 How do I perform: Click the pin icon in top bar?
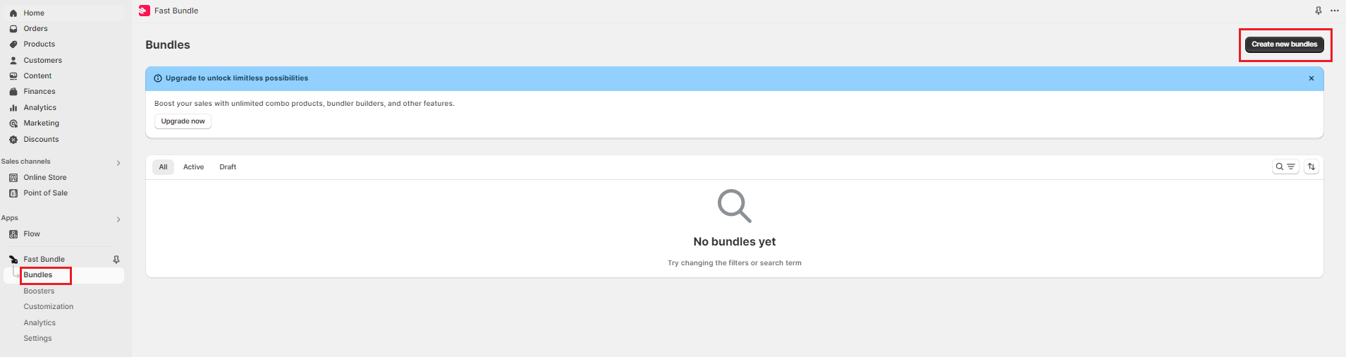coord(1319,11)
